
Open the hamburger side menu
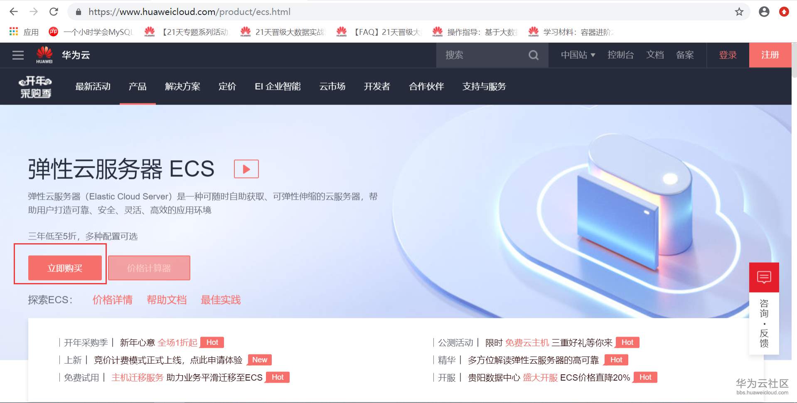click(x=18, y=55)
